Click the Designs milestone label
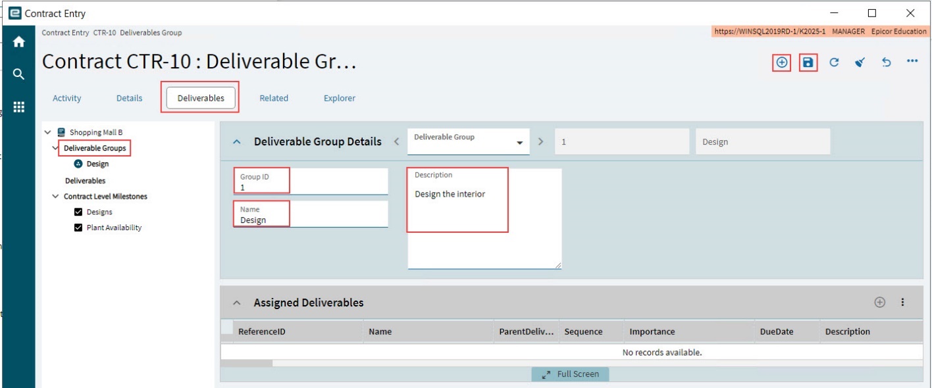The width and height of the screenshot is (932, 388). tap(99, 212)
